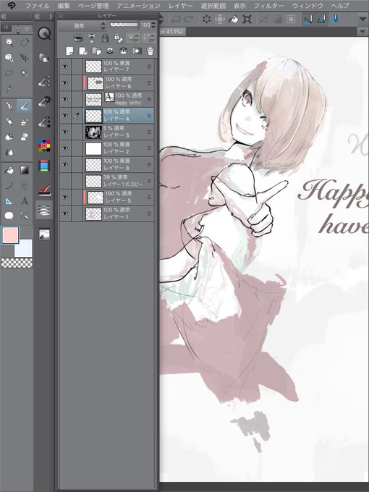Delete layer with trash can icon

pyautogui.click(x=150, y=51)
